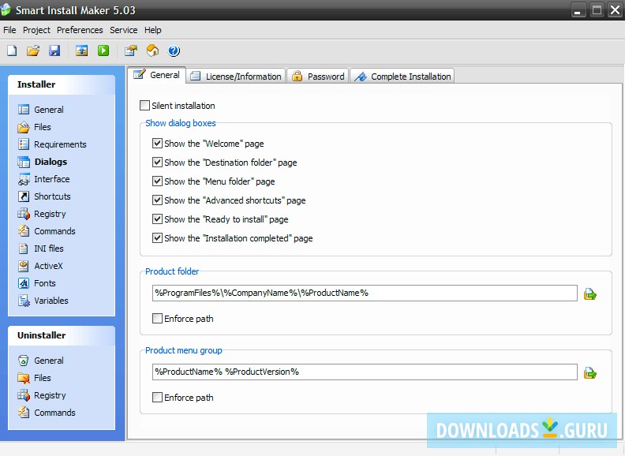Click the Save project floppy icon
The image size is (625, 456).
tap(54, 50)
